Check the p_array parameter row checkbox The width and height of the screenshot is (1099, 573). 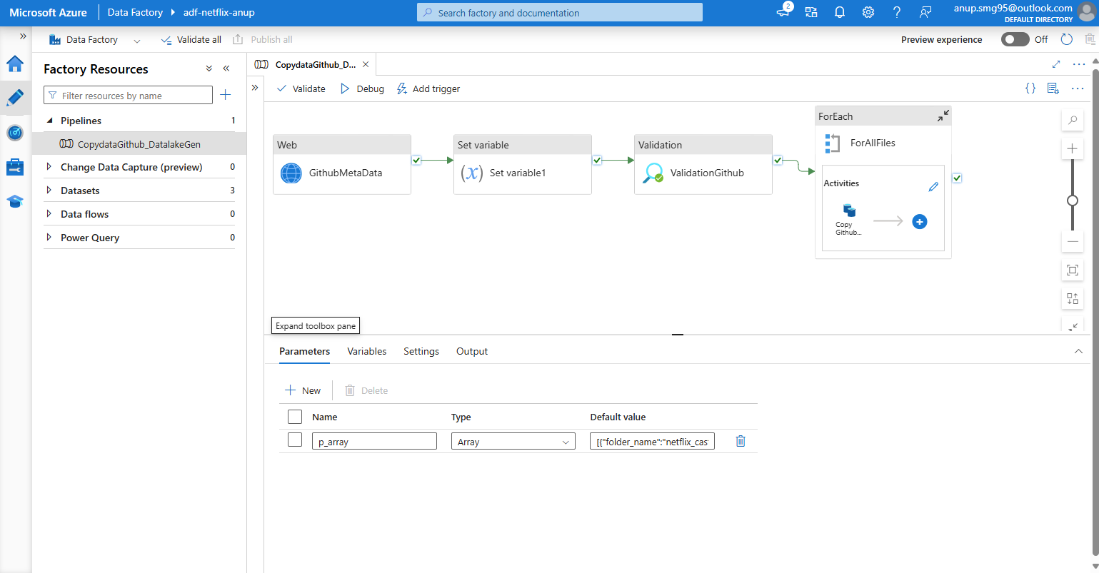[x=294, y=440]
